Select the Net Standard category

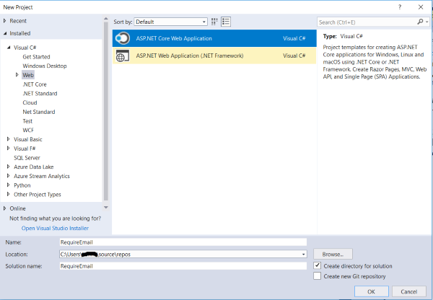point(39,112)
